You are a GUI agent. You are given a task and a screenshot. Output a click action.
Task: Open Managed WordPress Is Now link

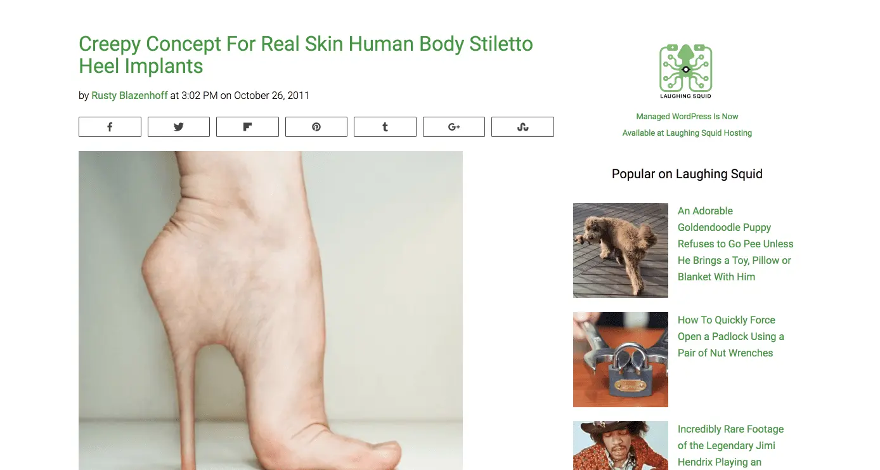[x=687, y=117]
